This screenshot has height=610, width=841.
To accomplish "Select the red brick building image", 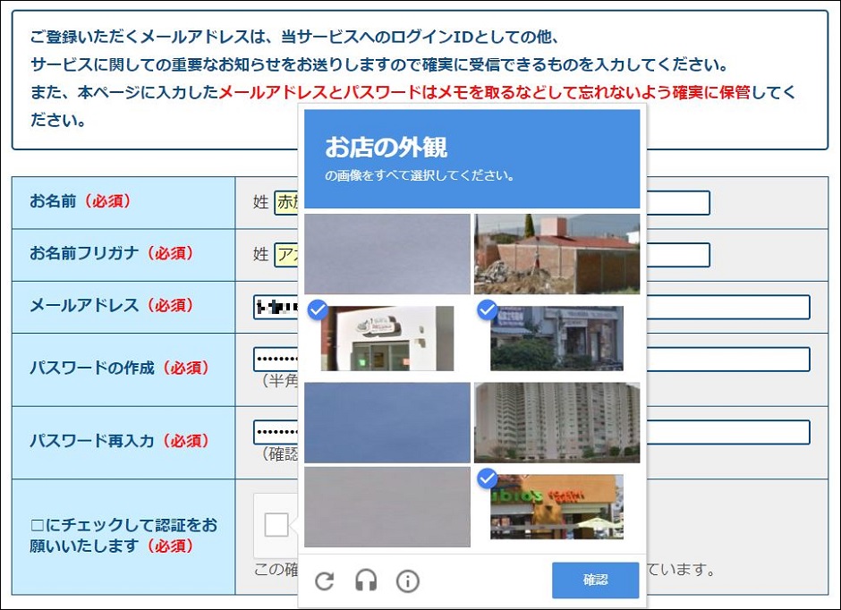I will 557,255.
